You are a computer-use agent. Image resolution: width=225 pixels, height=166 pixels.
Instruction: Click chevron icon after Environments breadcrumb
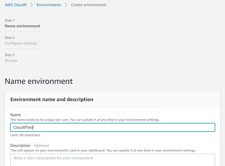[x=66, y=5]
